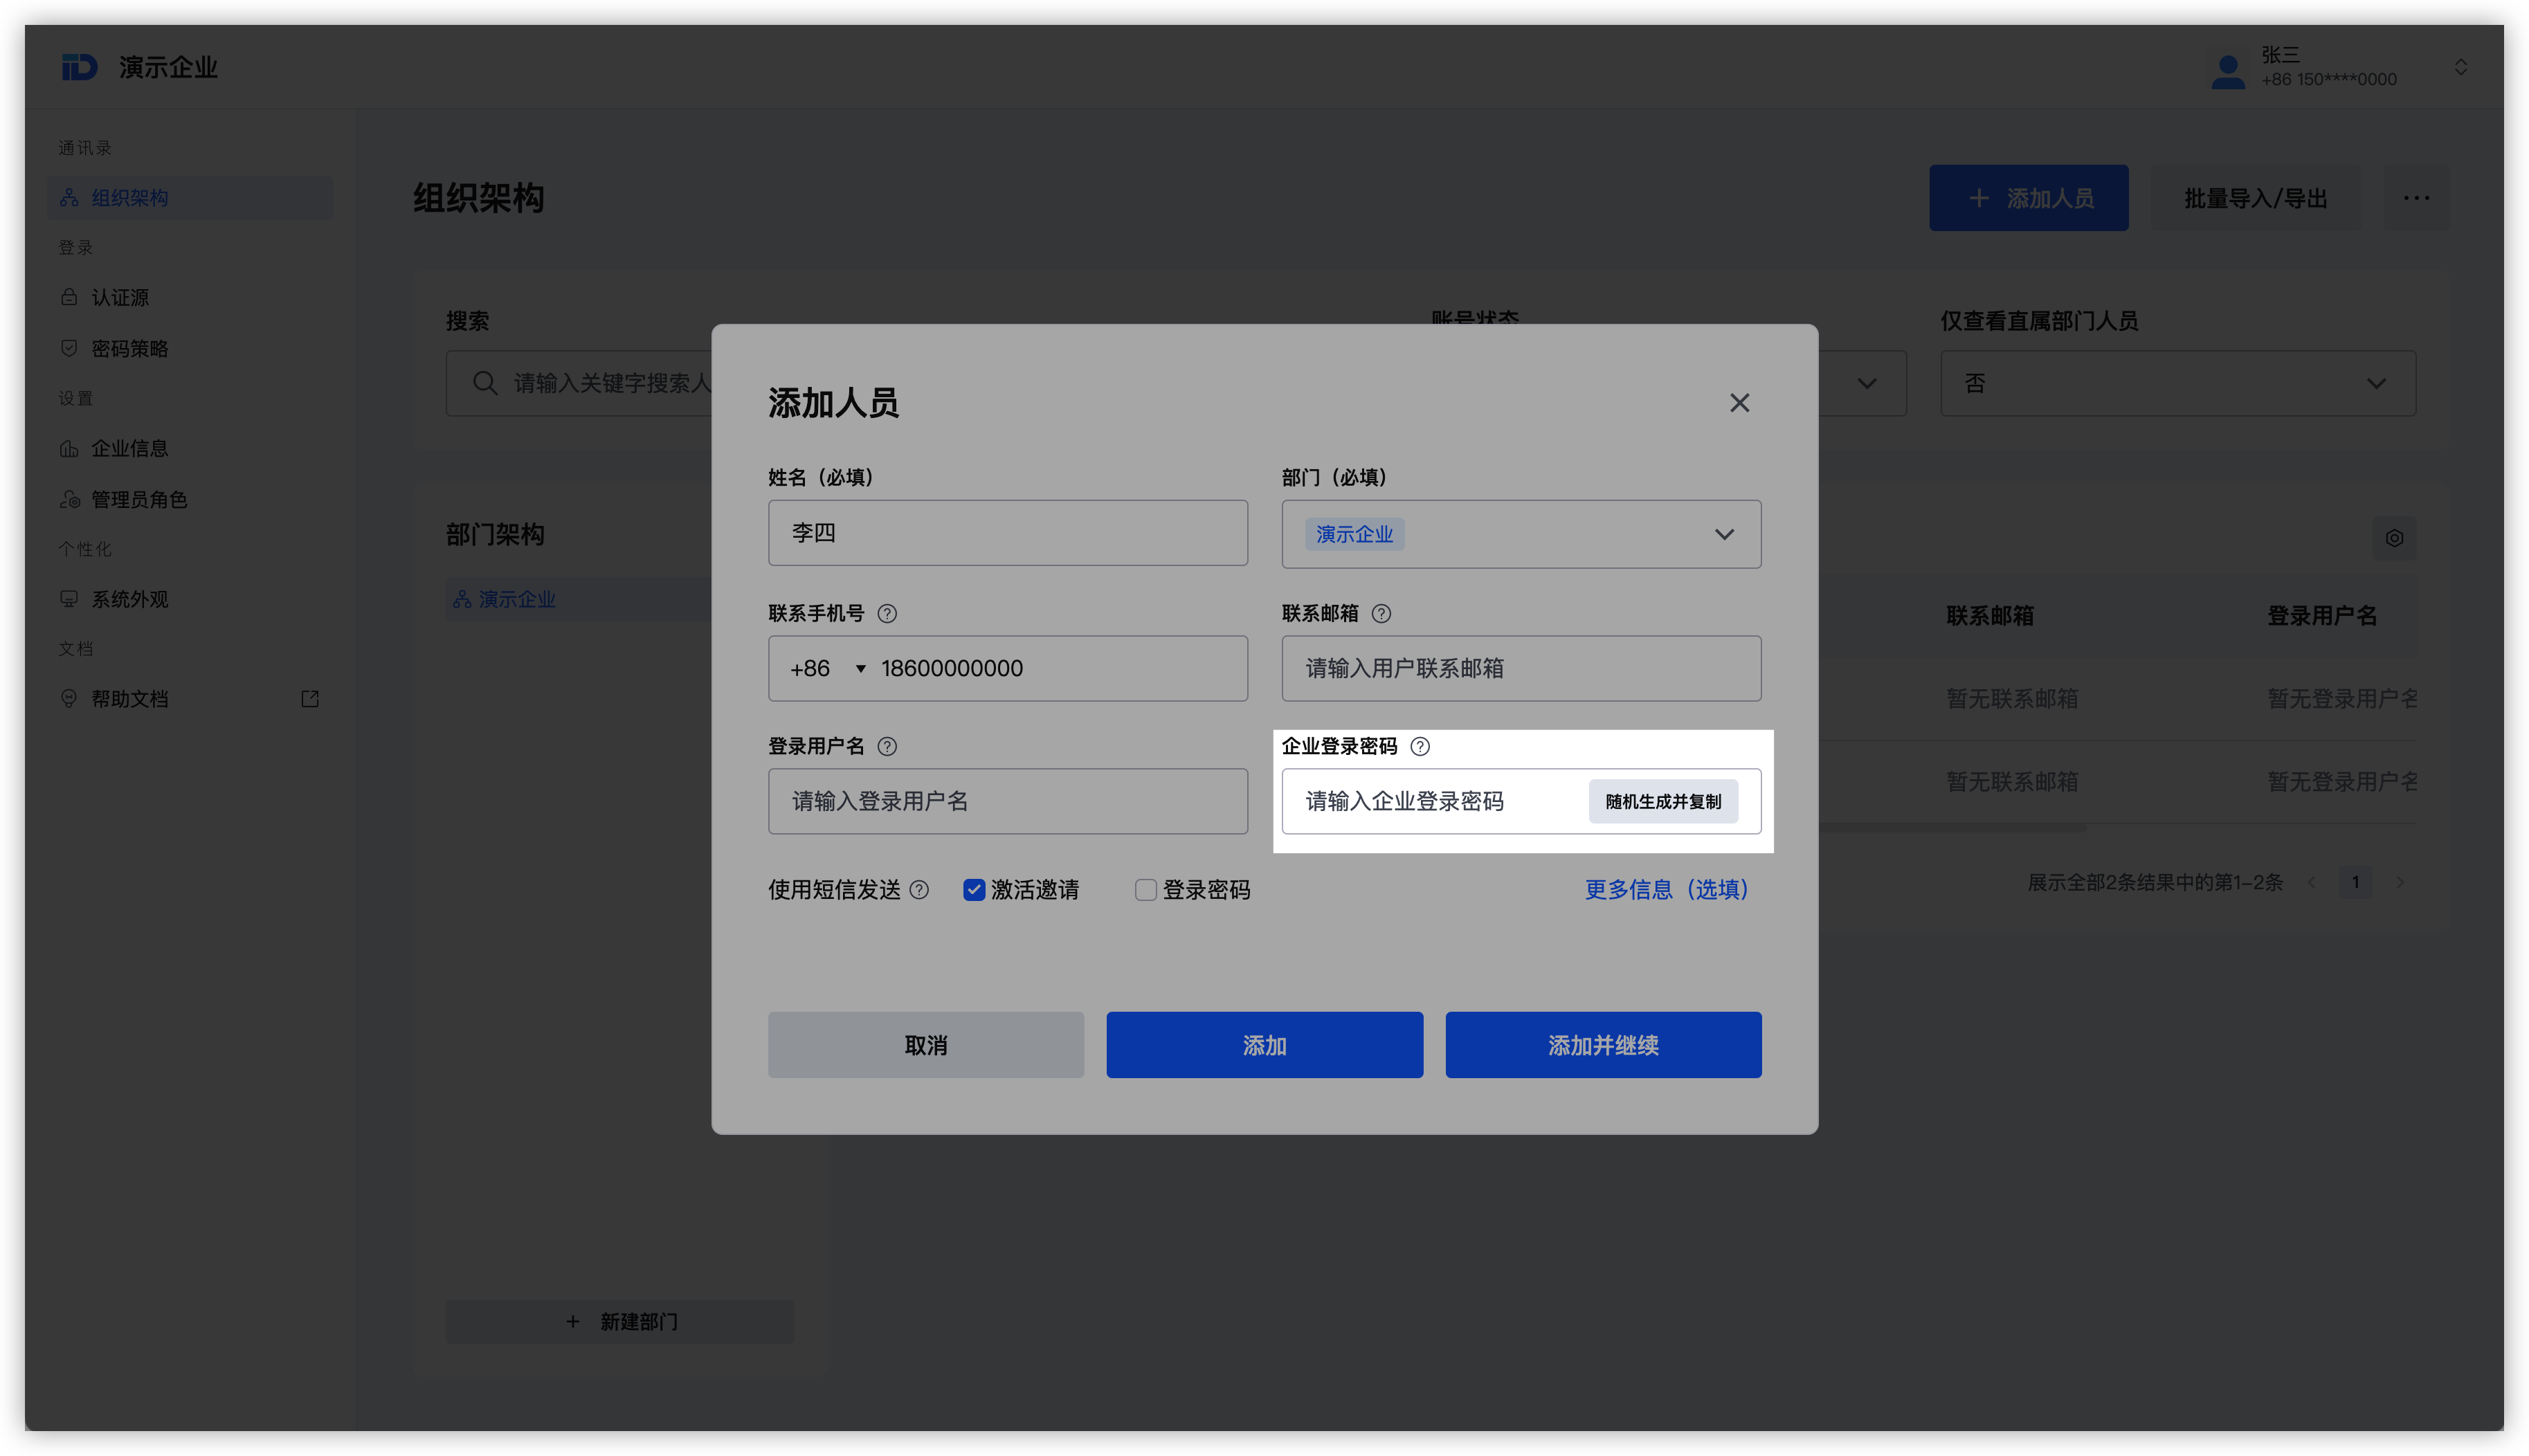Screen dimensions: 2529x1456
Task: Click the 取消 button
Action: pos(925,1045)
